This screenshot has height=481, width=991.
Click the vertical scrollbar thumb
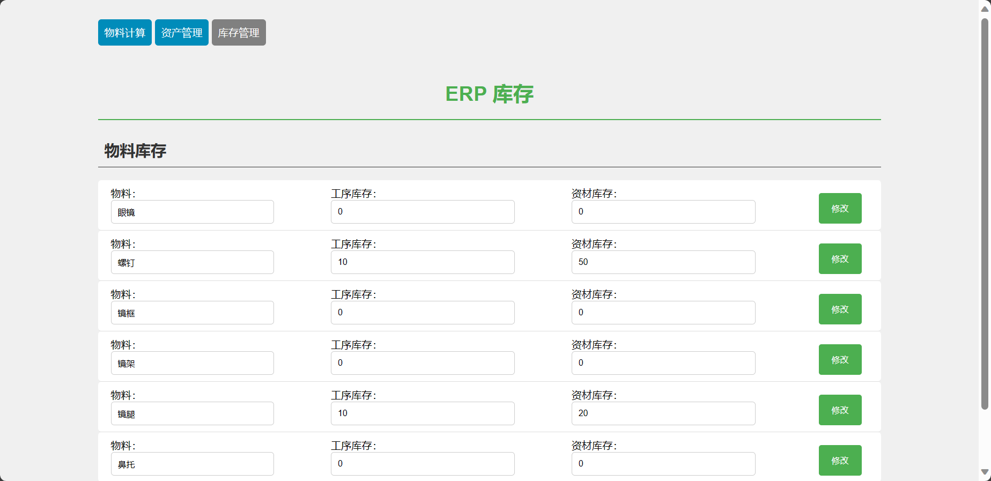(985, 214)
